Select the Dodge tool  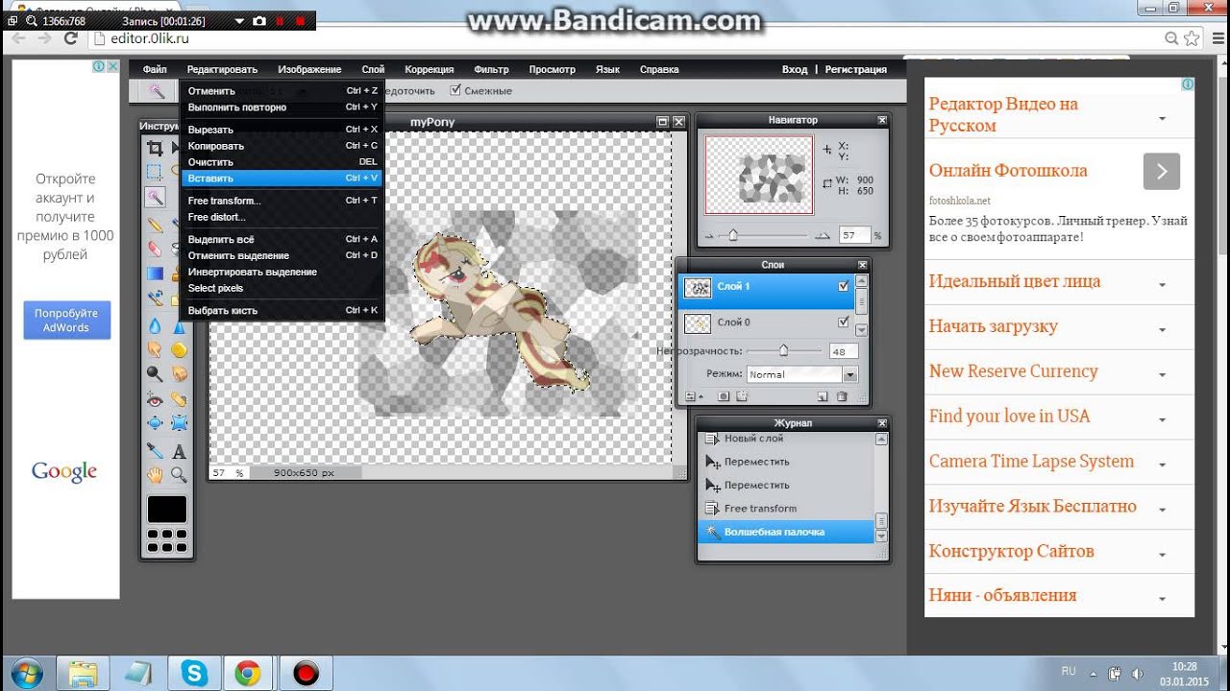(x=155, y=374)
